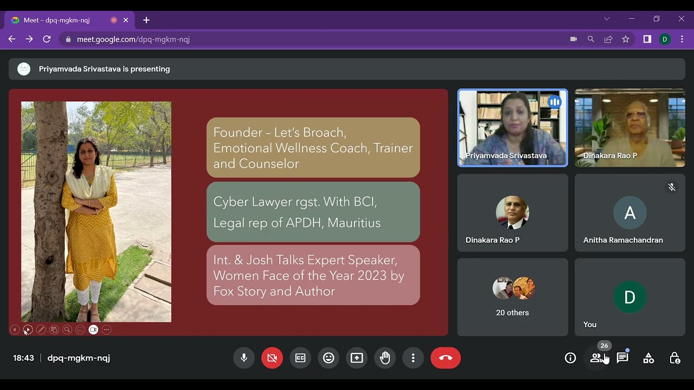This screenshot has width=694, height=390.
Task: Open the emoji reactions button
Action: click(329, 358)
